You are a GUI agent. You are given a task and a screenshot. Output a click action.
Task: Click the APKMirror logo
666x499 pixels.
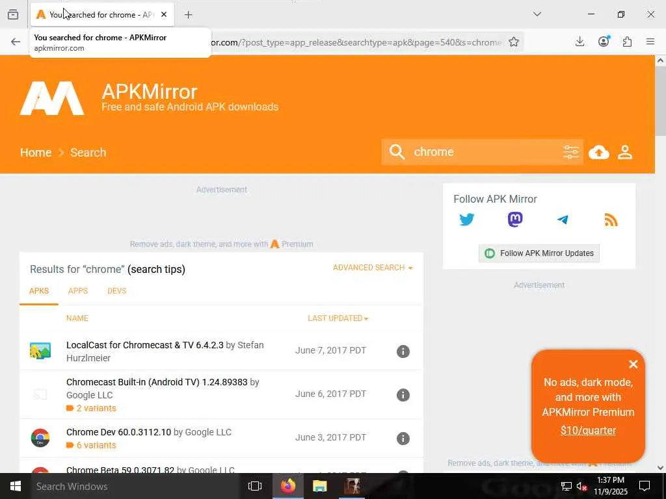click(x=52, y=98)
